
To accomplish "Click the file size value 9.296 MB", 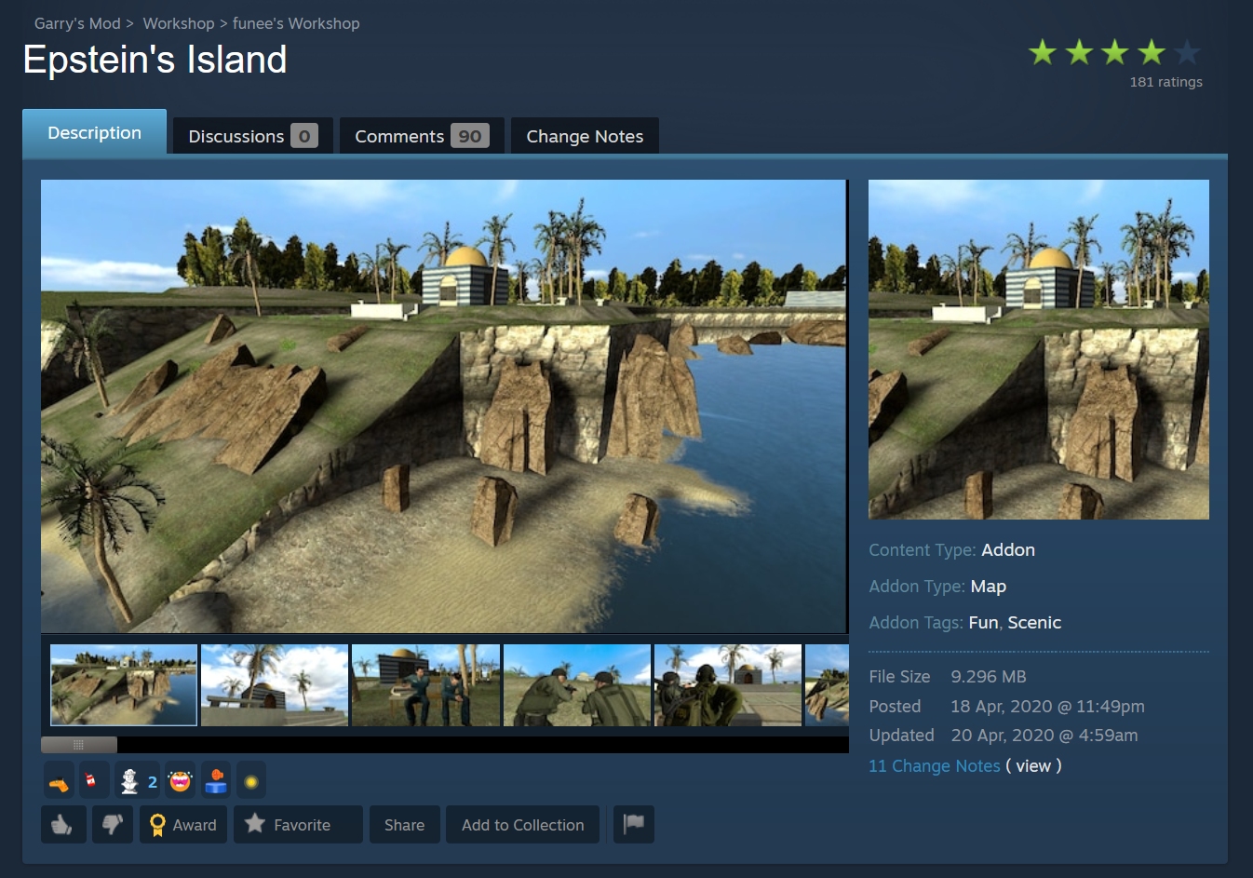I will [x=989, y=677].
